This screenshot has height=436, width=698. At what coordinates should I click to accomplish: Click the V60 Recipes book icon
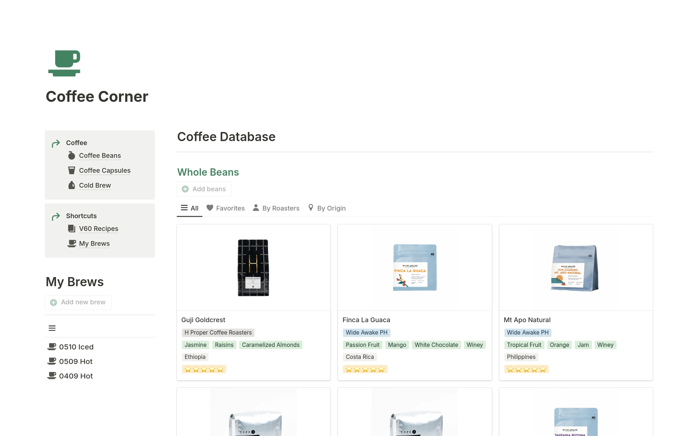[72, 229]
